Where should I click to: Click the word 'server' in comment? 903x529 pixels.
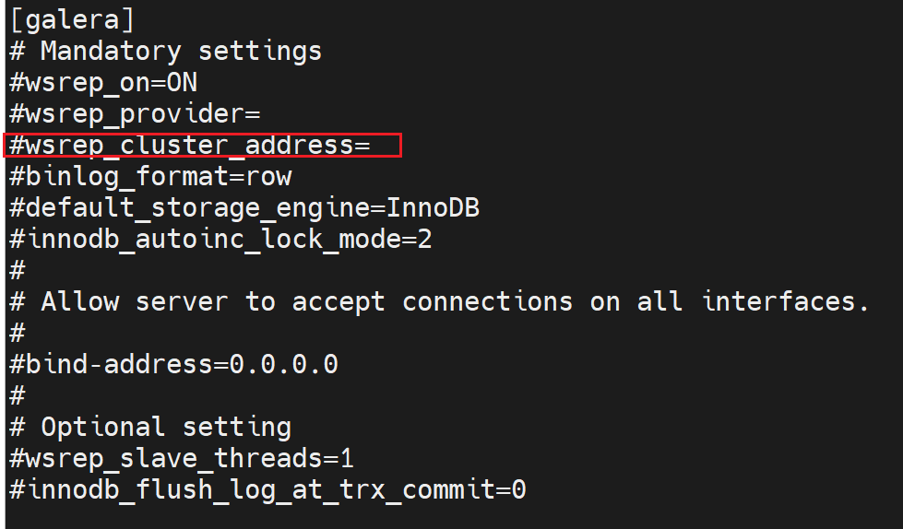click(x=182, y=301)
